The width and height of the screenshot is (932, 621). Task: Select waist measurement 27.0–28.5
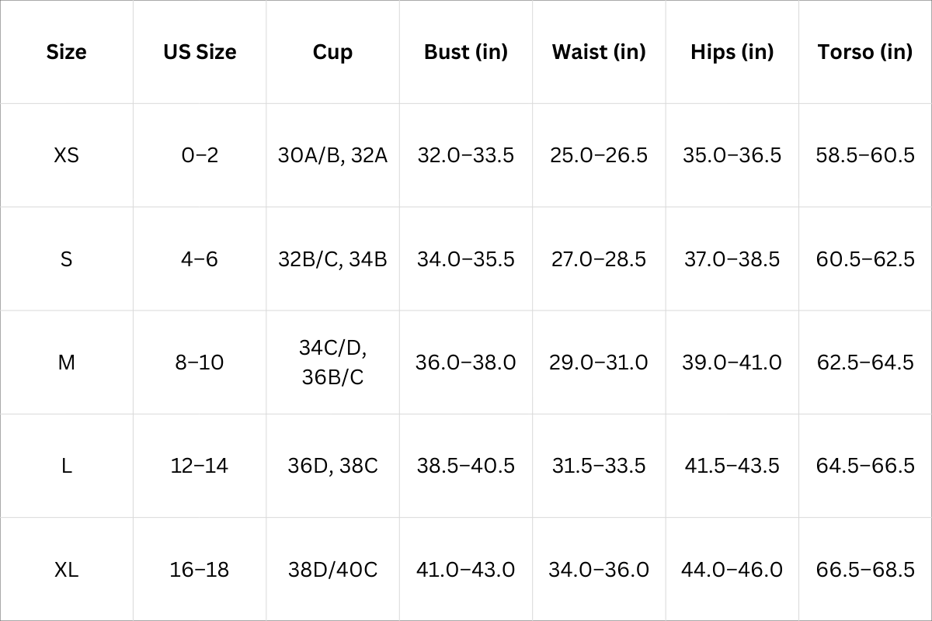[x=599, y=258]
